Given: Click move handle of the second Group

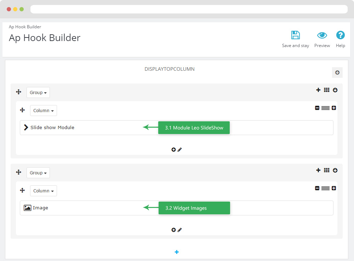Looking at the screenshot, I should pos(19,172).
